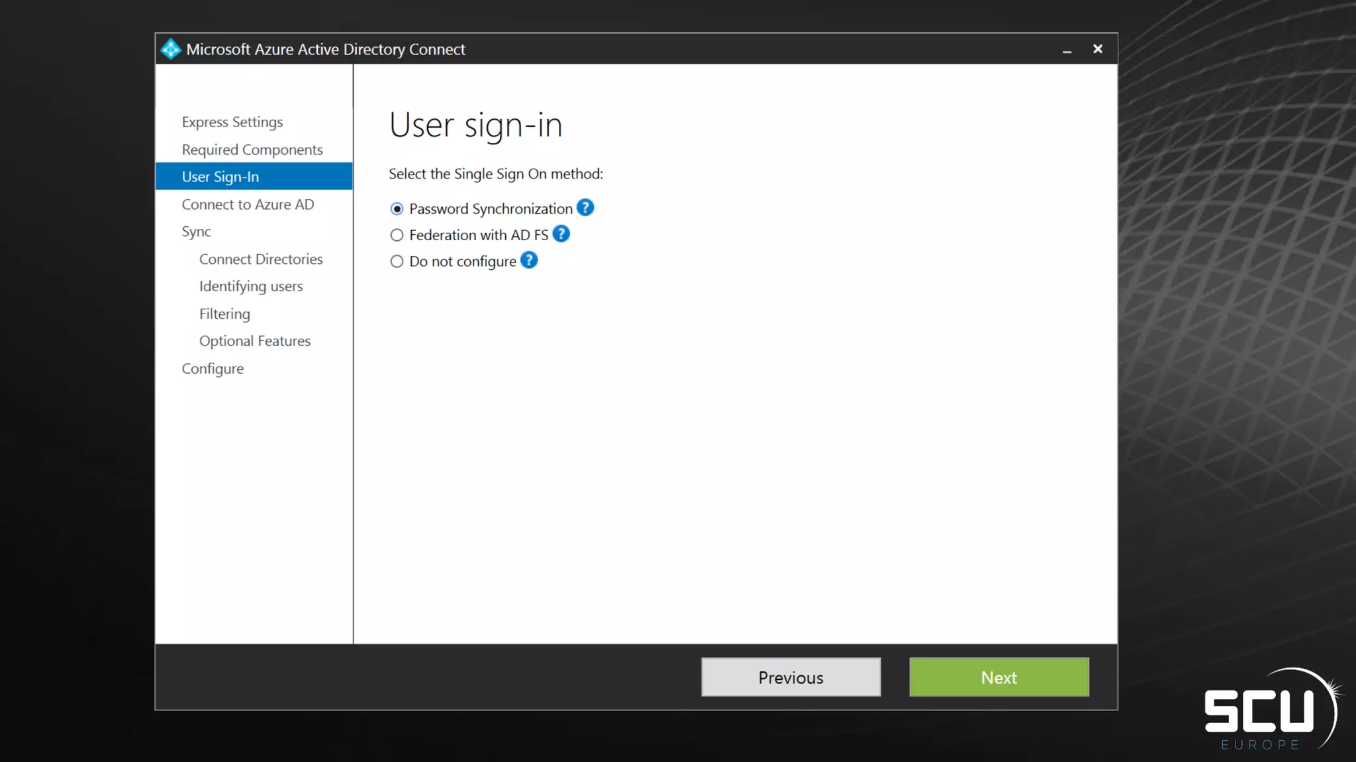The image size is (1356, 762).
Task: Open Connect Directories sub-step
Action: (x=261, y=259)
